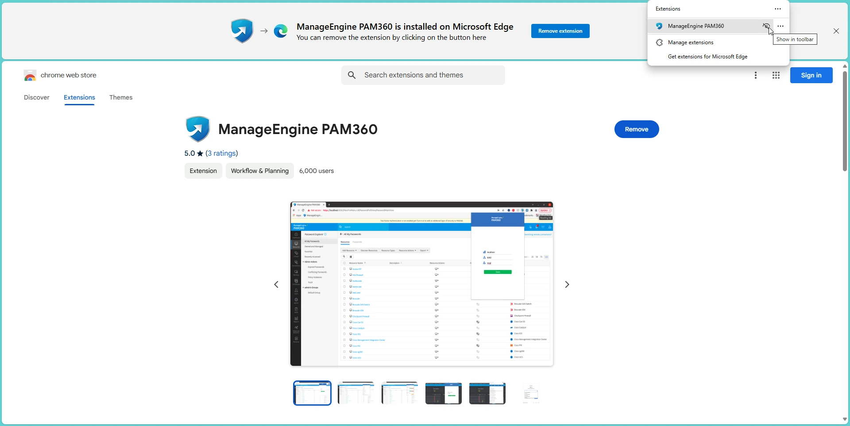850x426 pixels.
Task: Click the blue Remove button
Action: pyautogui.click(x=637, y=129)
